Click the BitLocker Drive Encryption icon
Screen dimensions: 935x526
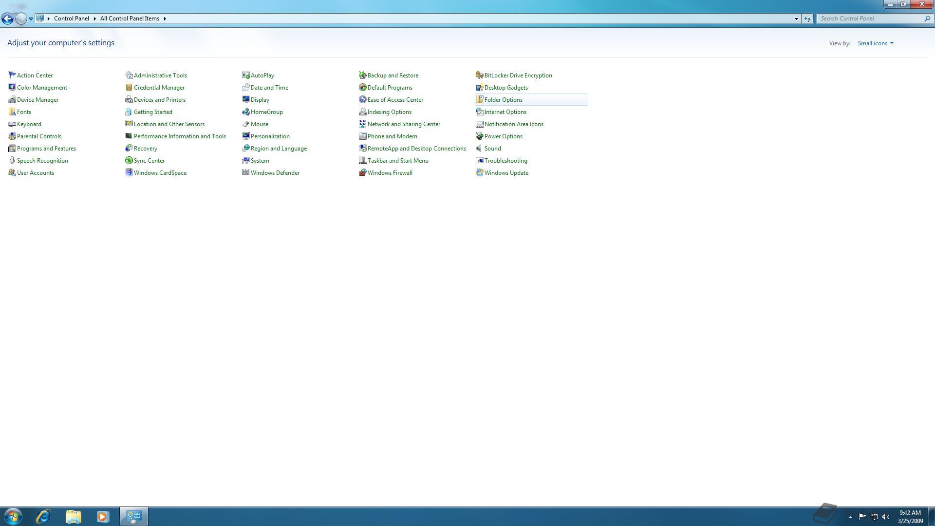tap(480, 75)
